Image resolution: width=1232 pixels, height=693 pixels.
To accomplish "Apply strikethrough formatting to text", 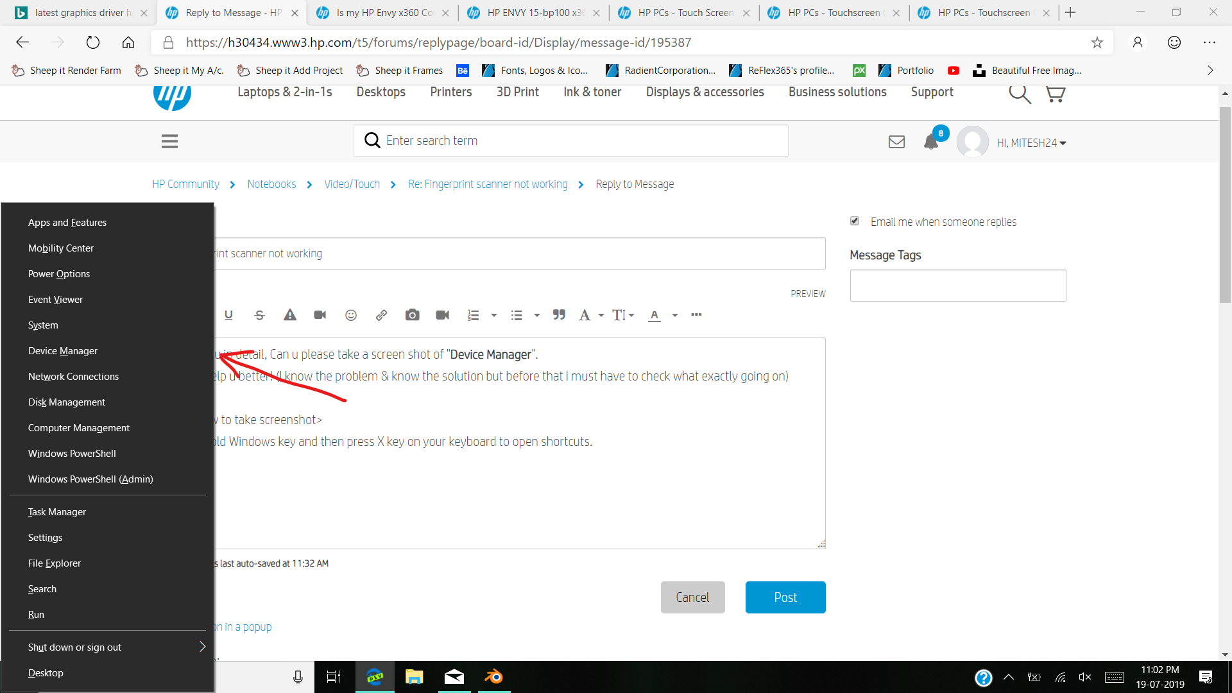I will (259, 315).
